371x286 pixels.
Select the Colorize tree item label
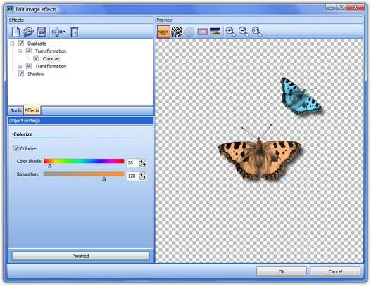[x=51, y=58]
